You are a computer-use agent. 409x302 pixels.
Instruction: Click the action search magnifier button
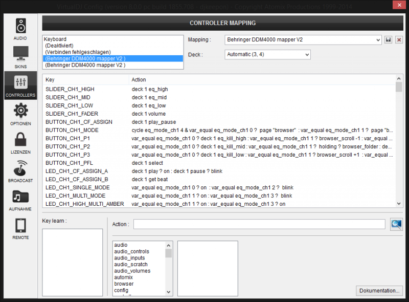pyautogui.click(x=396, y=224)
